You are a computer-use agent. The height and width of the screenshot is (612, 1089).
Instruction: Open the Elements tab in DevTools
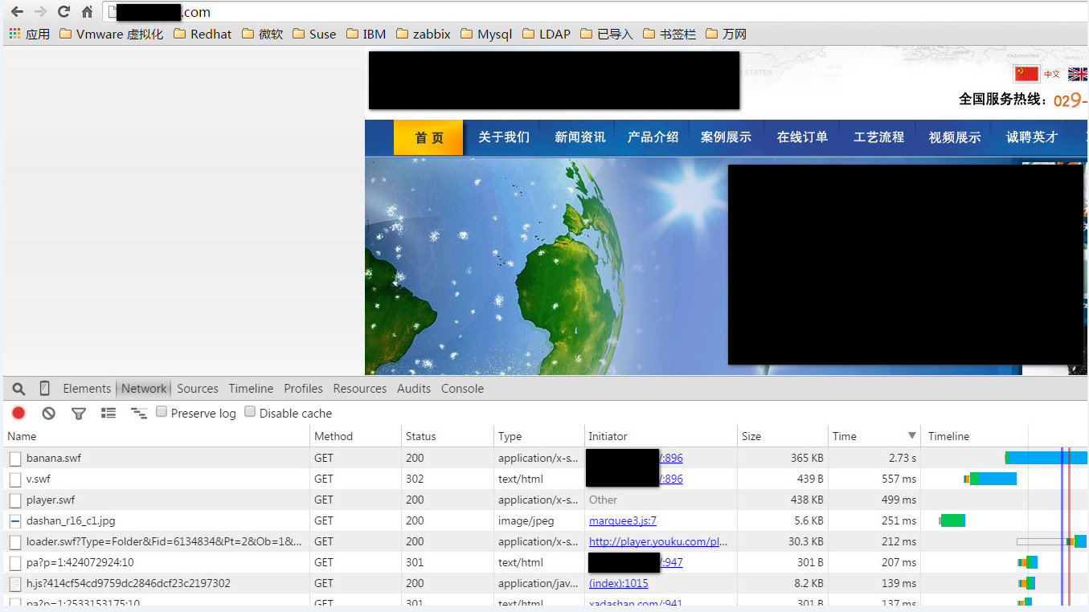87,389
